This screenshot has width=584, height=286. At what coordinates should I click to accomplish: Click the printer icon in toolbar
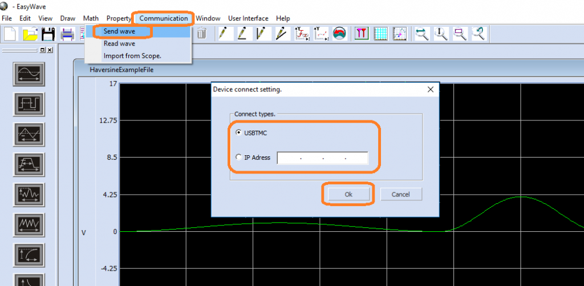68,34
